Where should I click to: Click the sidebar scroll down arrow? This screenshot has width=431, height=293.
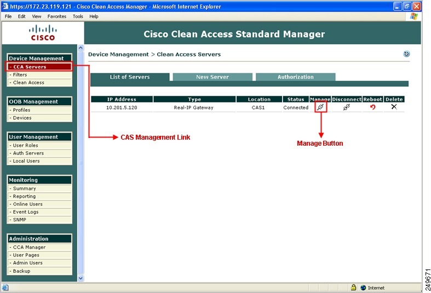click(81, 278)
